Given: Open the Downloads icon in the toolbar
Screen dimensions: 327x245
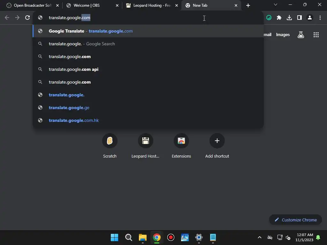Looking at the screenshot, I should pos(289,18).
